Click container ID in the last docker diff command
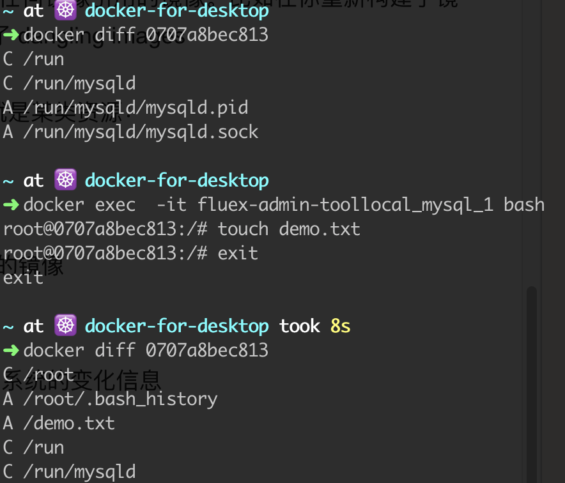 pyautogui.click(x=207, y=351)
